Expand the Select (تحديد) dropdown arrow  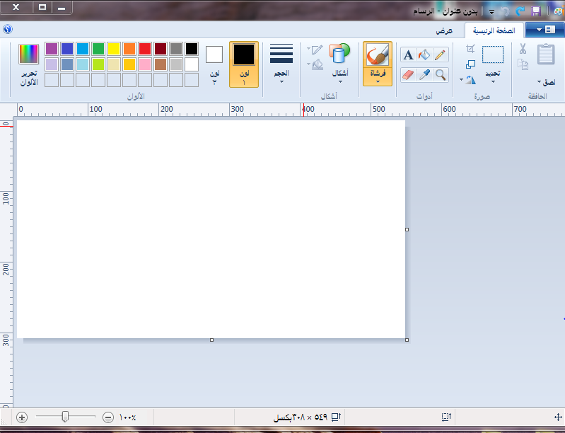pyautogui.click(x=493, y=81)
